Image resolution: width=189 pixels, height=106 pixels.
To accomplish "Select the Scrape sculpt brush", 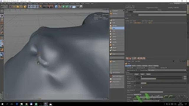I will pos(117,50).
